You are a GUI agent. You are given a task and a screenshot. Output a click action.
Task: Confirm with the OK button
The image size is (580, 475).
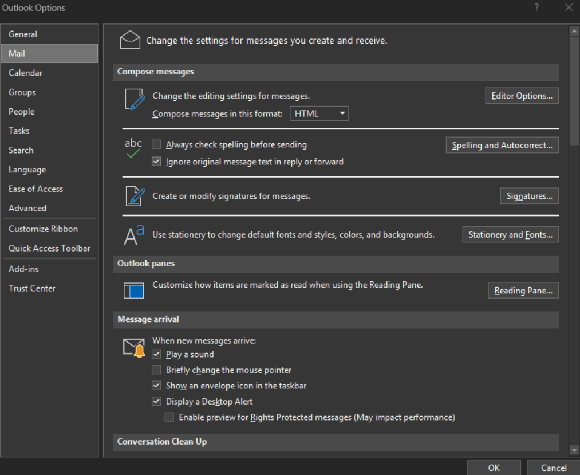[x=494, y=467]
